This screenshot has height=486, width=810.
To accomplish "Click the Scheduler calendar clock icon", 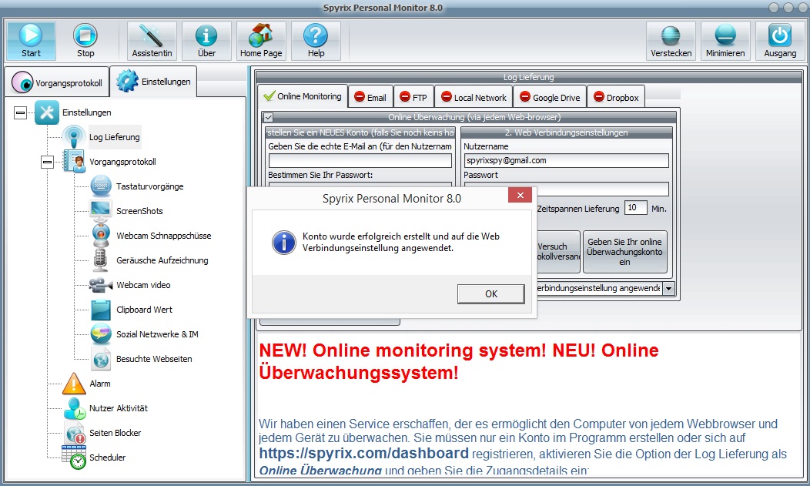I will [x=74, y=457].
